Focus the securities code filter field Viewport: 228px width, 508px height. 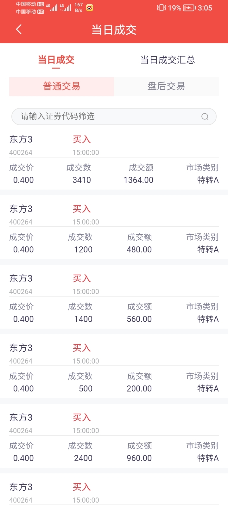[114, 117]
